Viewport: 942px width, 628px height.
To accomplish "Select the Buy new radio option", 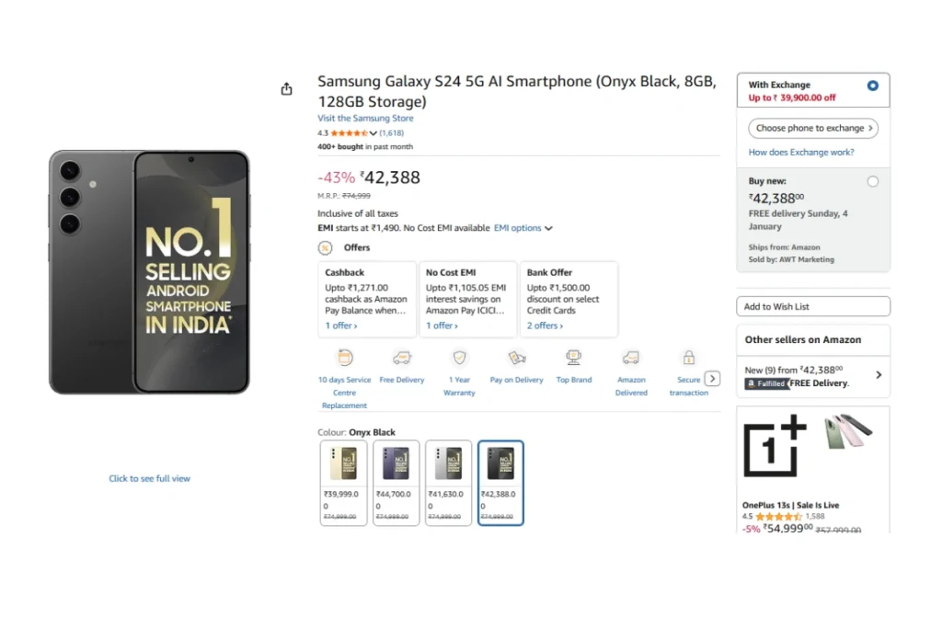I will pos(872,182).
